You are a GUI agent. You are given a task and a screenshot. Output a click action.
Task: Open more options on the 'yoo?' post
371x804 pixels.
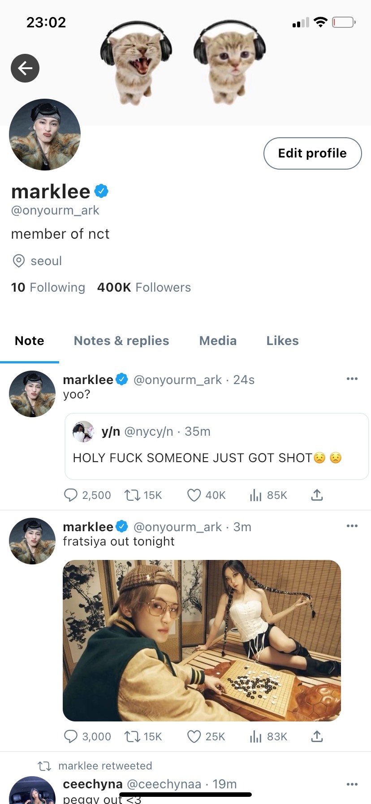[352, 379]
